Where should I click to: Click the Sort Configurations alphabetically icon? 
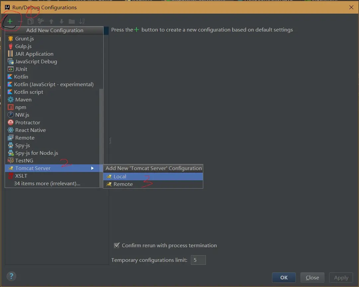(x=82, y=22)
